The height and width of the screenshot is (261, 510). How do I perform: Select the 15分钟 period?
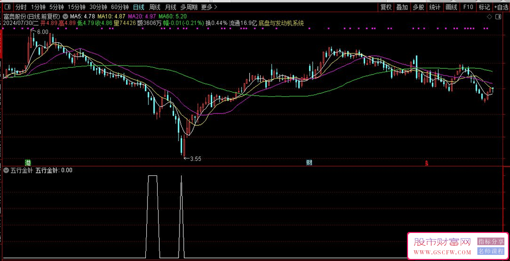(76, 7)
